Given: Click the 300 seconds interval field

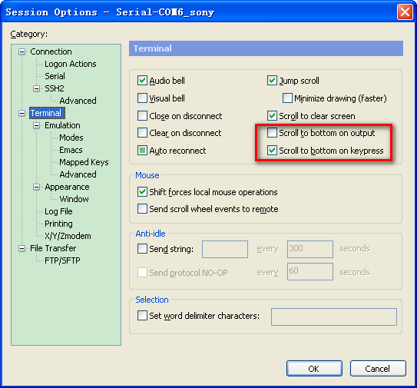Looking at the screenshot, I should coord(310,250).
